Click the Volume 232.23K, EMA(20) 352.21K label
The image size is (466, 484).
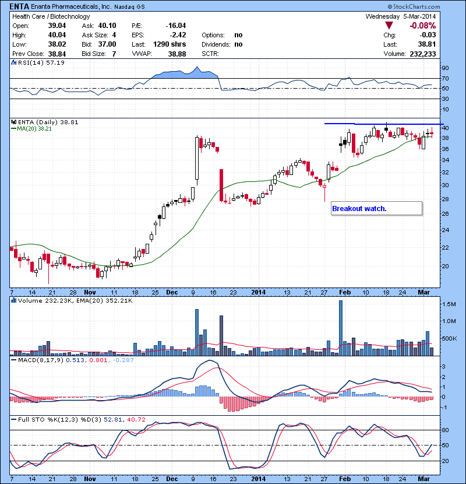(75, 300)
